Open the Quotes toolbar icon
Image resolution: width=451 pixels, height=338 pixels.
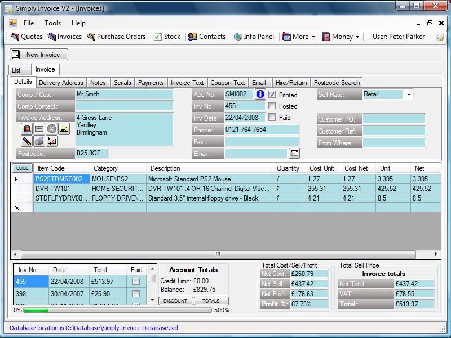25,37
